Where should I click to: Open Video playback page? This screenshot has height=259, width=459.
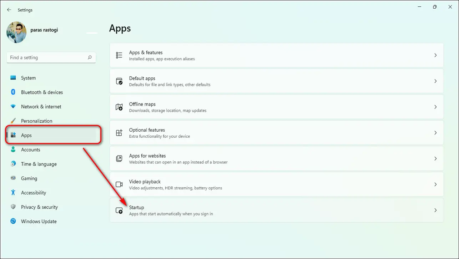[x=277, y=184]
